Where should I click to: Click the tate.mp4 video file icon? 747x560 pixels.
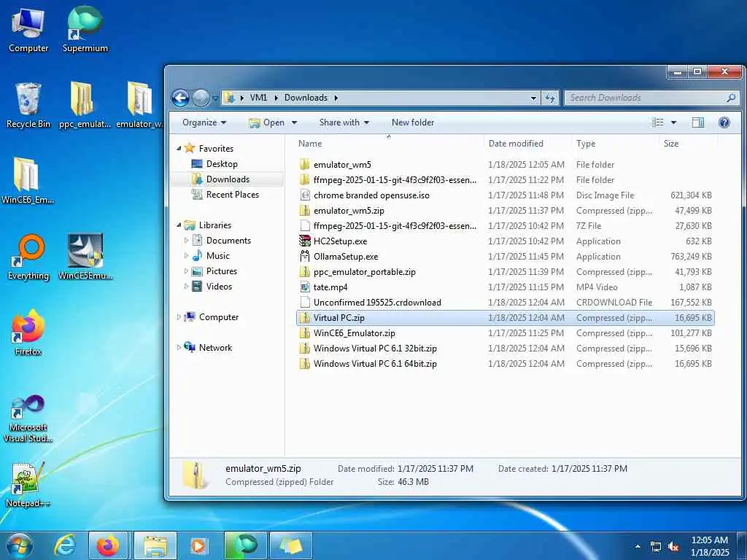[305, 287]
